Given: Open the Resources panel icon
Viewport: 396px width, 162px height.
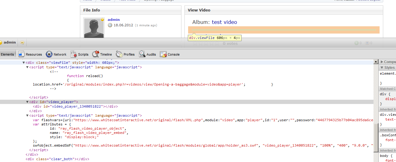Looking at the screenshot, I should pyautogui.click(x=21, y=54).
